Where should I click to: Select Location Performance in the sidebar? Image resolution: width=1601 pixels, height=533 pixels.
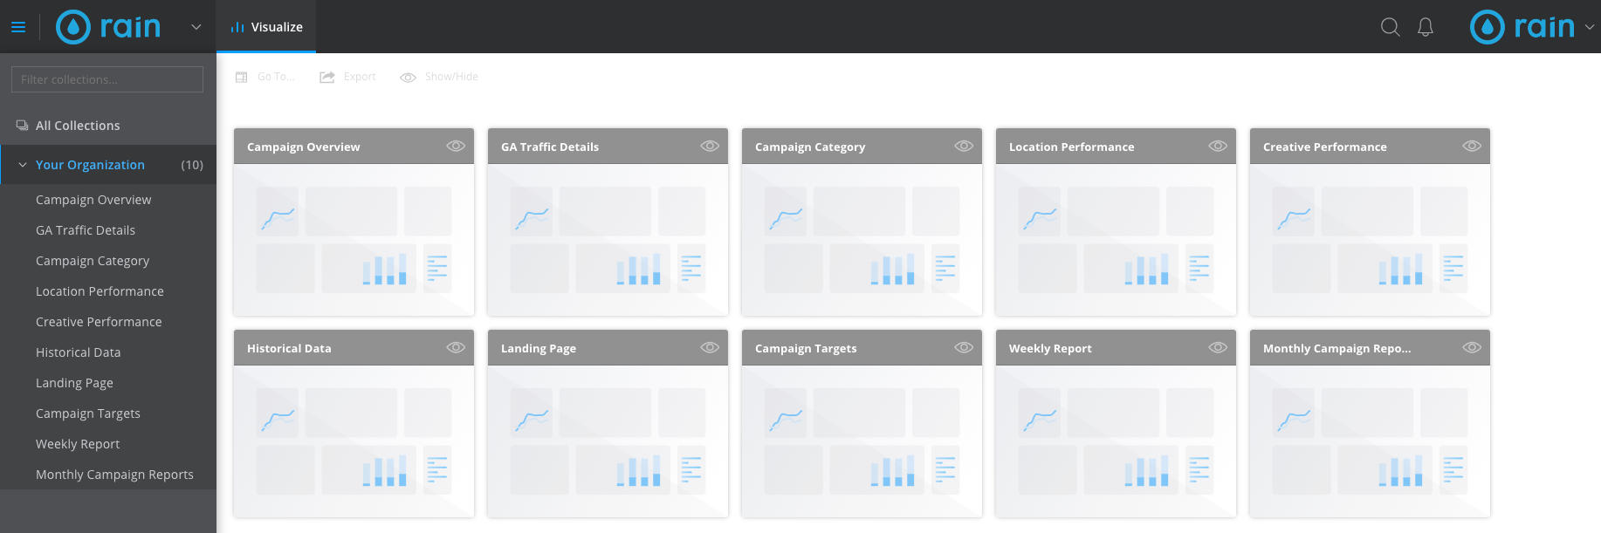click(x=100, y=291)
